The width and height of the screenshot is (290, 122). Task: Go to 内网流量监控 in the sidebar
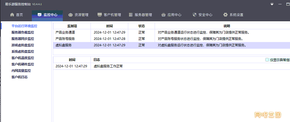click(x=21, y=71)
